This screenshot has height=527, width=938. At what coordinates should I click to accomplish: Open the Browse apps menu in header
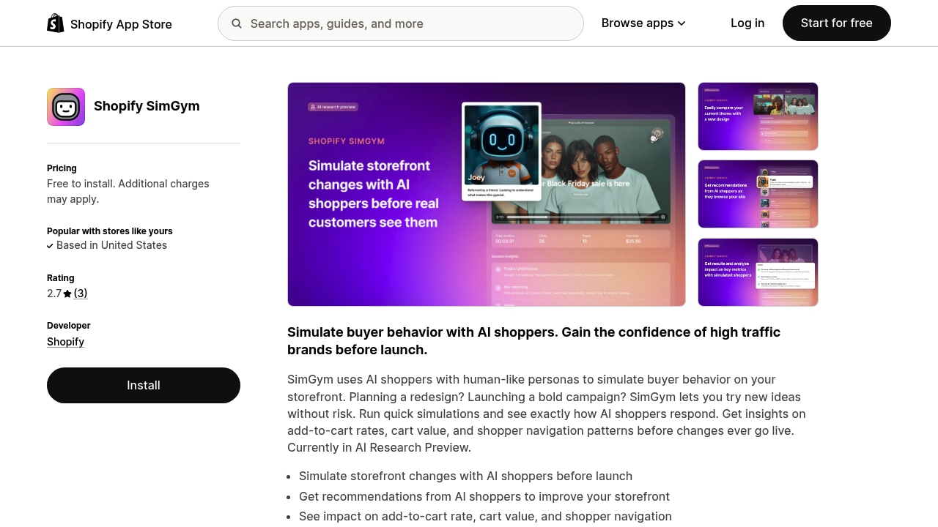pyautogui.click(x=638, y=23)
